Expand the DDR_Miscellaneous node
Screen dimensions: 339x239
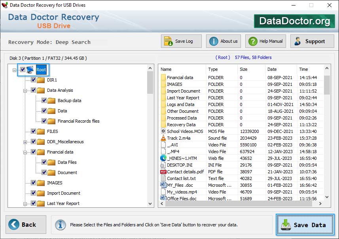[25, 142]
